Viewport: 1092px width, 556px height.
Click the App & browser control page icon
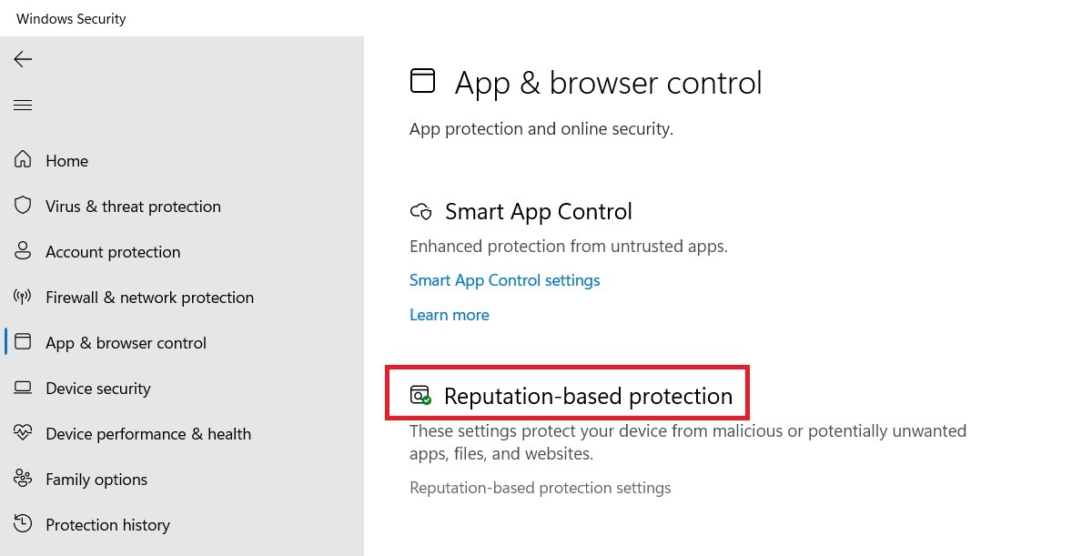[422, 81]
